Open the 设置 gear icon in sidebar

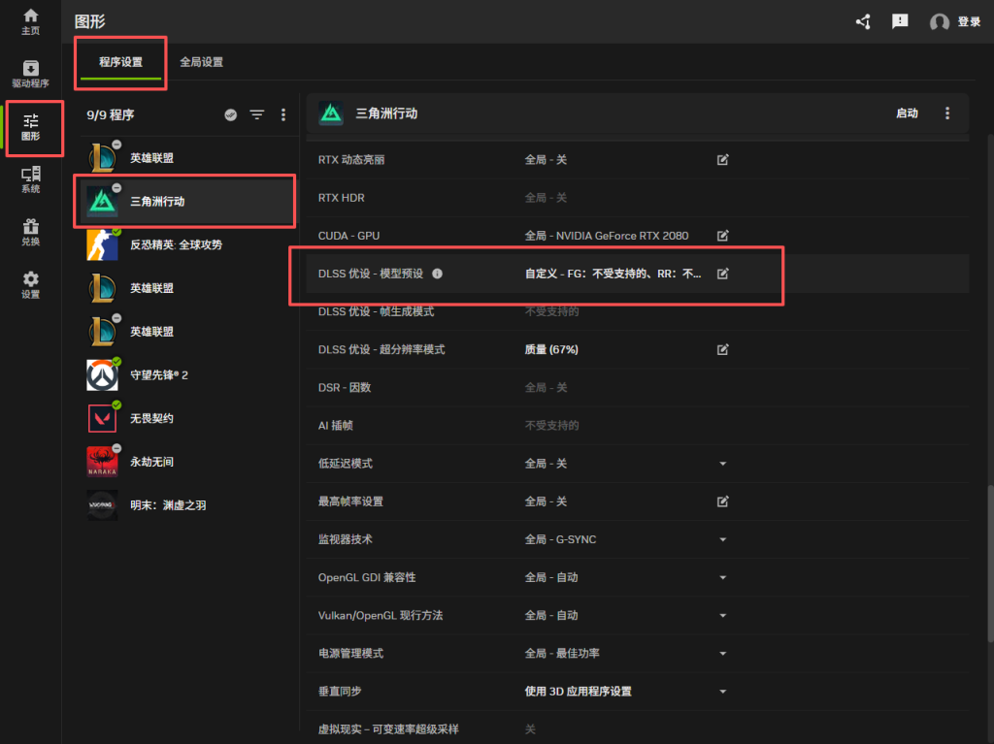coord(31,284)
